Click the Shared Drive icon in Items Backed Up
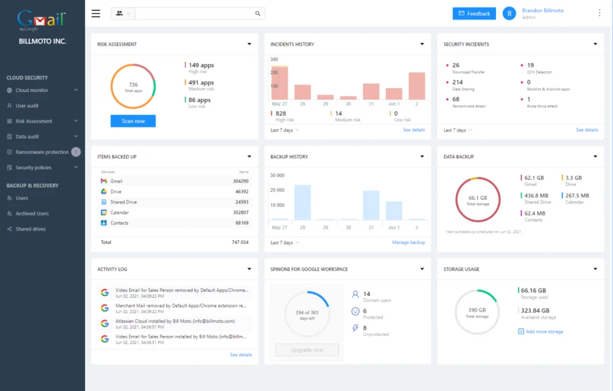This screenshot has height=391, width=613. 104,202
